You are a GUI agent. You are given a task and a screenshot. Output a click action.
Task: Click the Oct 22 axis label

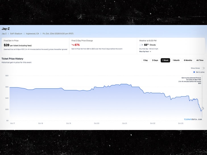pyautogui.click(x=153, y=123)
